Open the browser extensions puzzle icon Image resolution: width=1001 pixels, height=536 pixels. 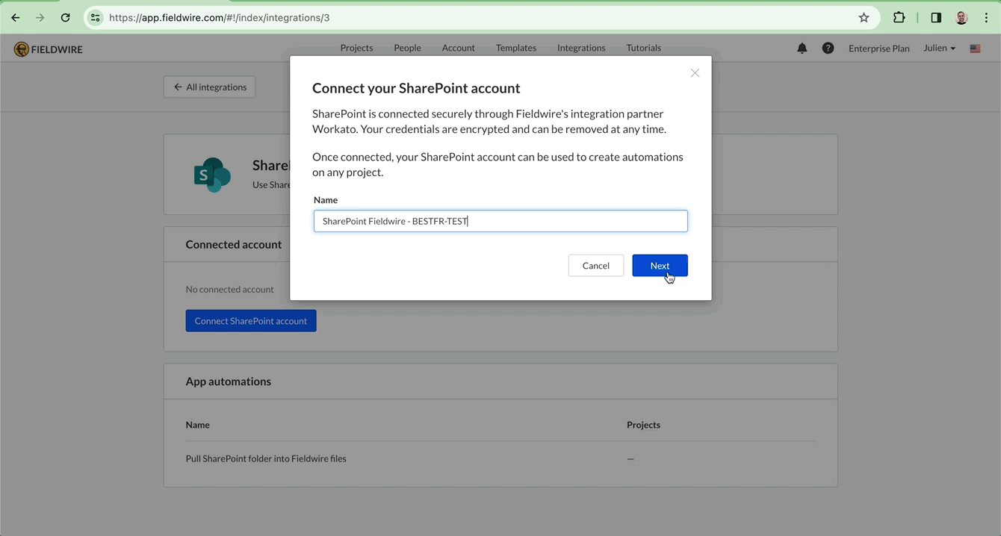(899, 17)
